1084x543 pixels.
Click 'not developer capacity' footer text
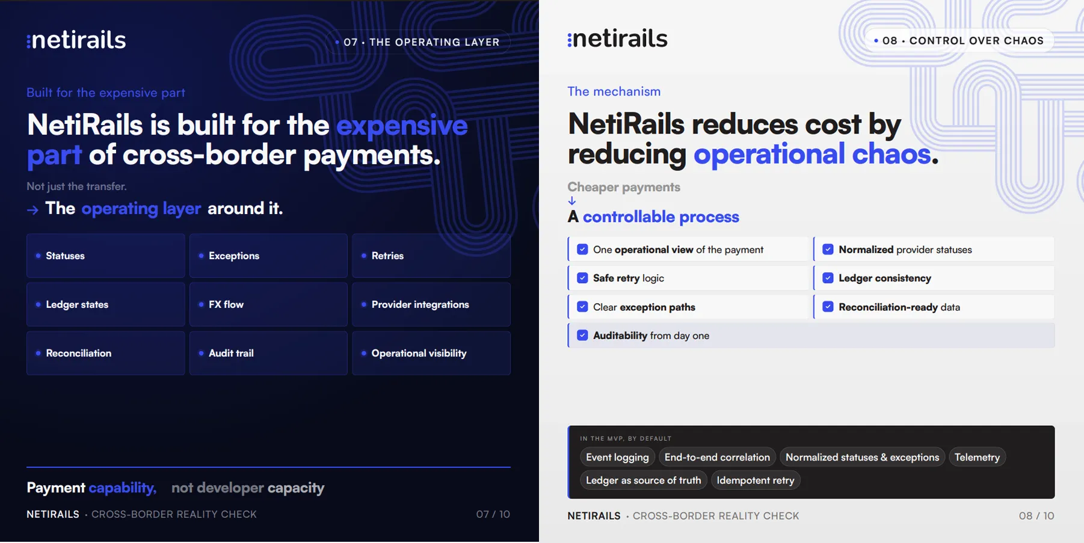click(x=248, y=488)
